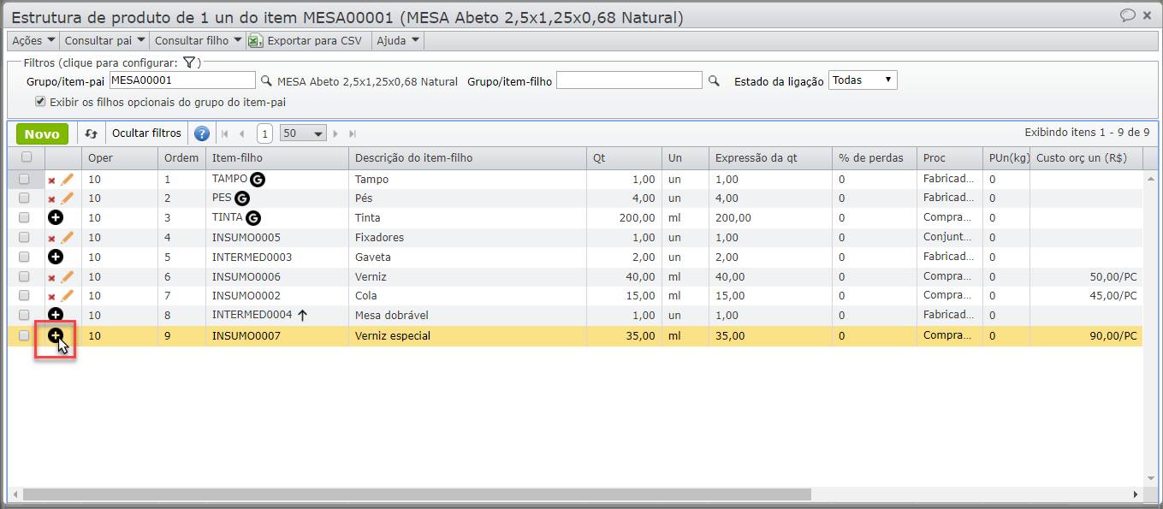Click search magnifier beside Grupo/item-filho field

tap(714, 81)
